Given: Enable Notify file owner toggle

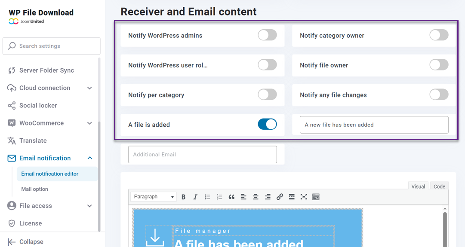Looking at the screenshot, I should [x=439, y=64].
